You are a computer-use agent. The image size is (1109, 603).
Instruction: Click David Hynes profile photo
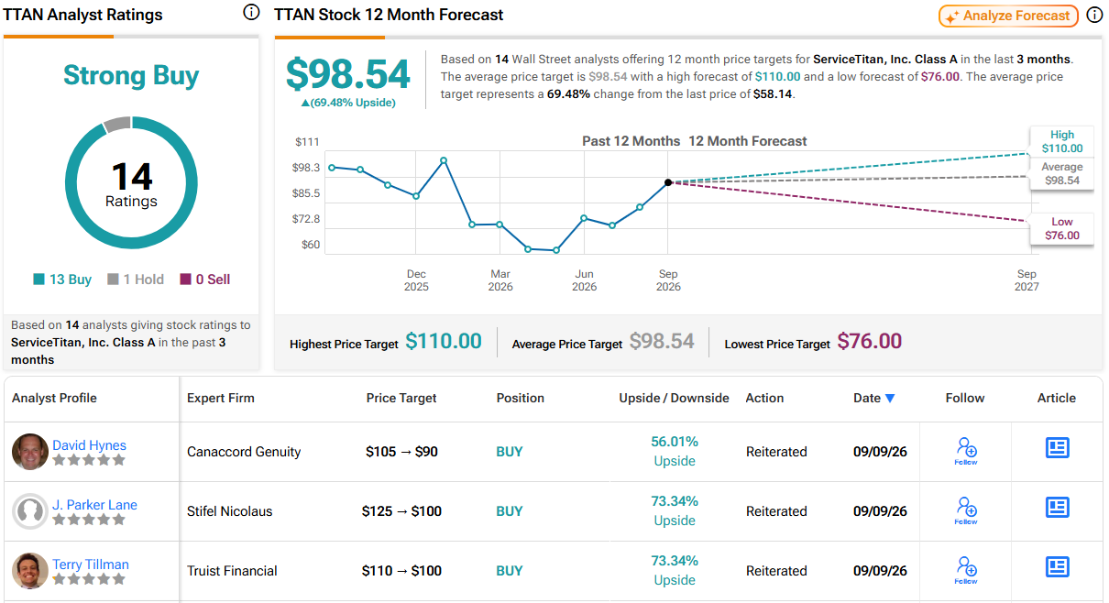coord(30,452)
